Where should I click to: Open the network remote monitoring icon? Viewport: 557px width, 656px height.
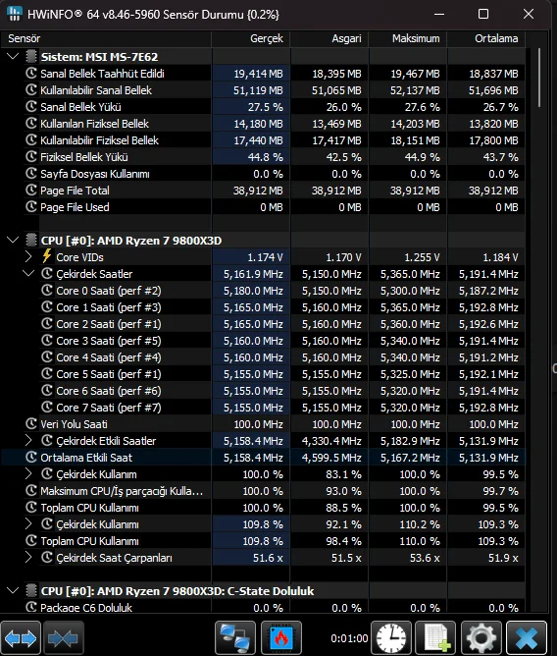[235, 638]
